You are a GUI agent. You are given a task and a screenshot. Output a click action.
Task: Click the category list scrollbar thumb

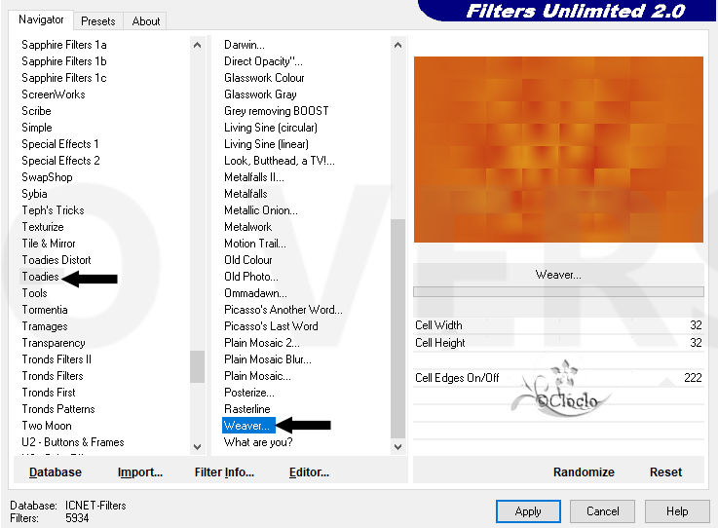(x=198, y=366)
